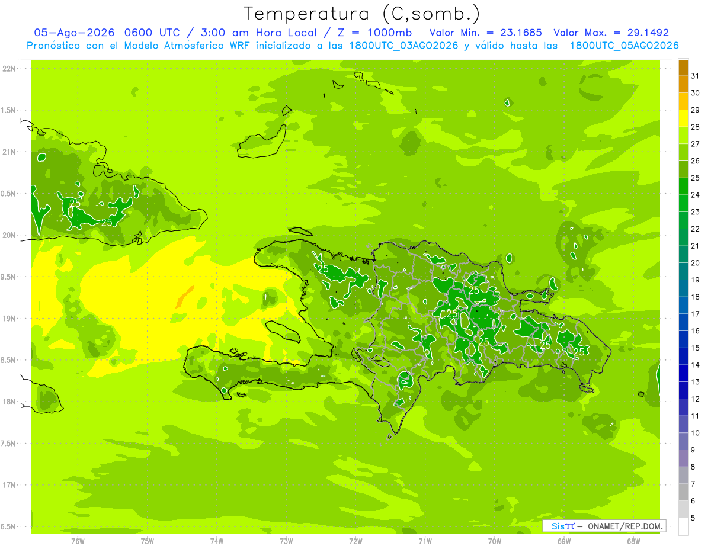Click the legend scale number "31"
This screenshot has height=549, width=711.
[696, 76]
